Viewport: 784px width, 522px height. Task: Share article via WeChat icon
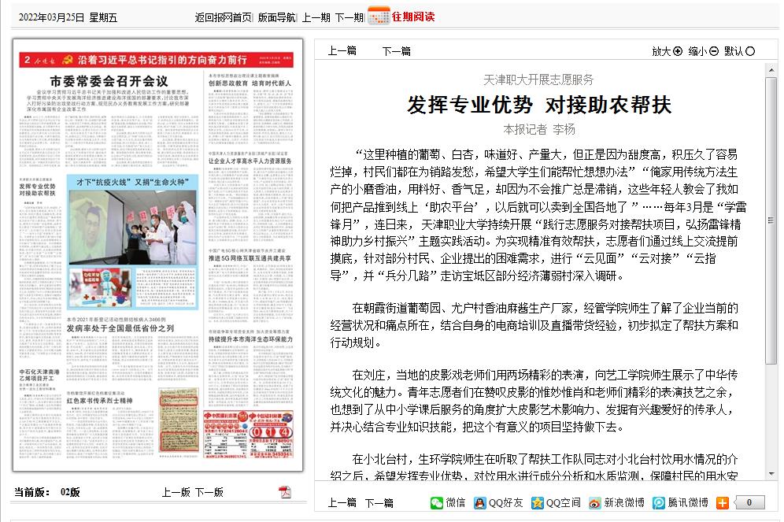coord(437,502)
